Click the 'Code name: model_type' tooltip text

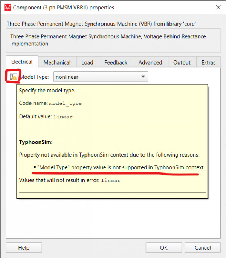pyautogui.click(x=50, y=103)
